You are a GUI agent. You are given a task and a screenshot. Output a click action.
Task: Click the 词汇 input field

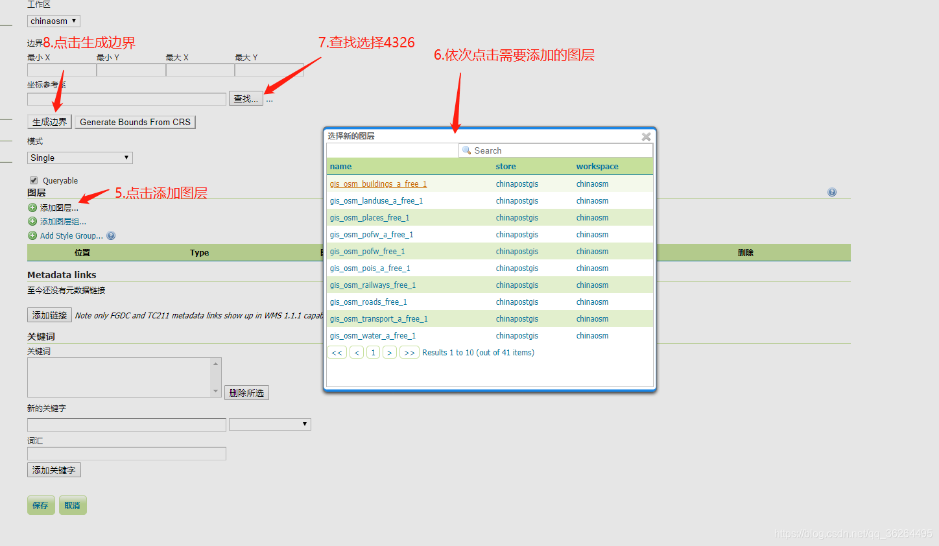pos(126,453)
